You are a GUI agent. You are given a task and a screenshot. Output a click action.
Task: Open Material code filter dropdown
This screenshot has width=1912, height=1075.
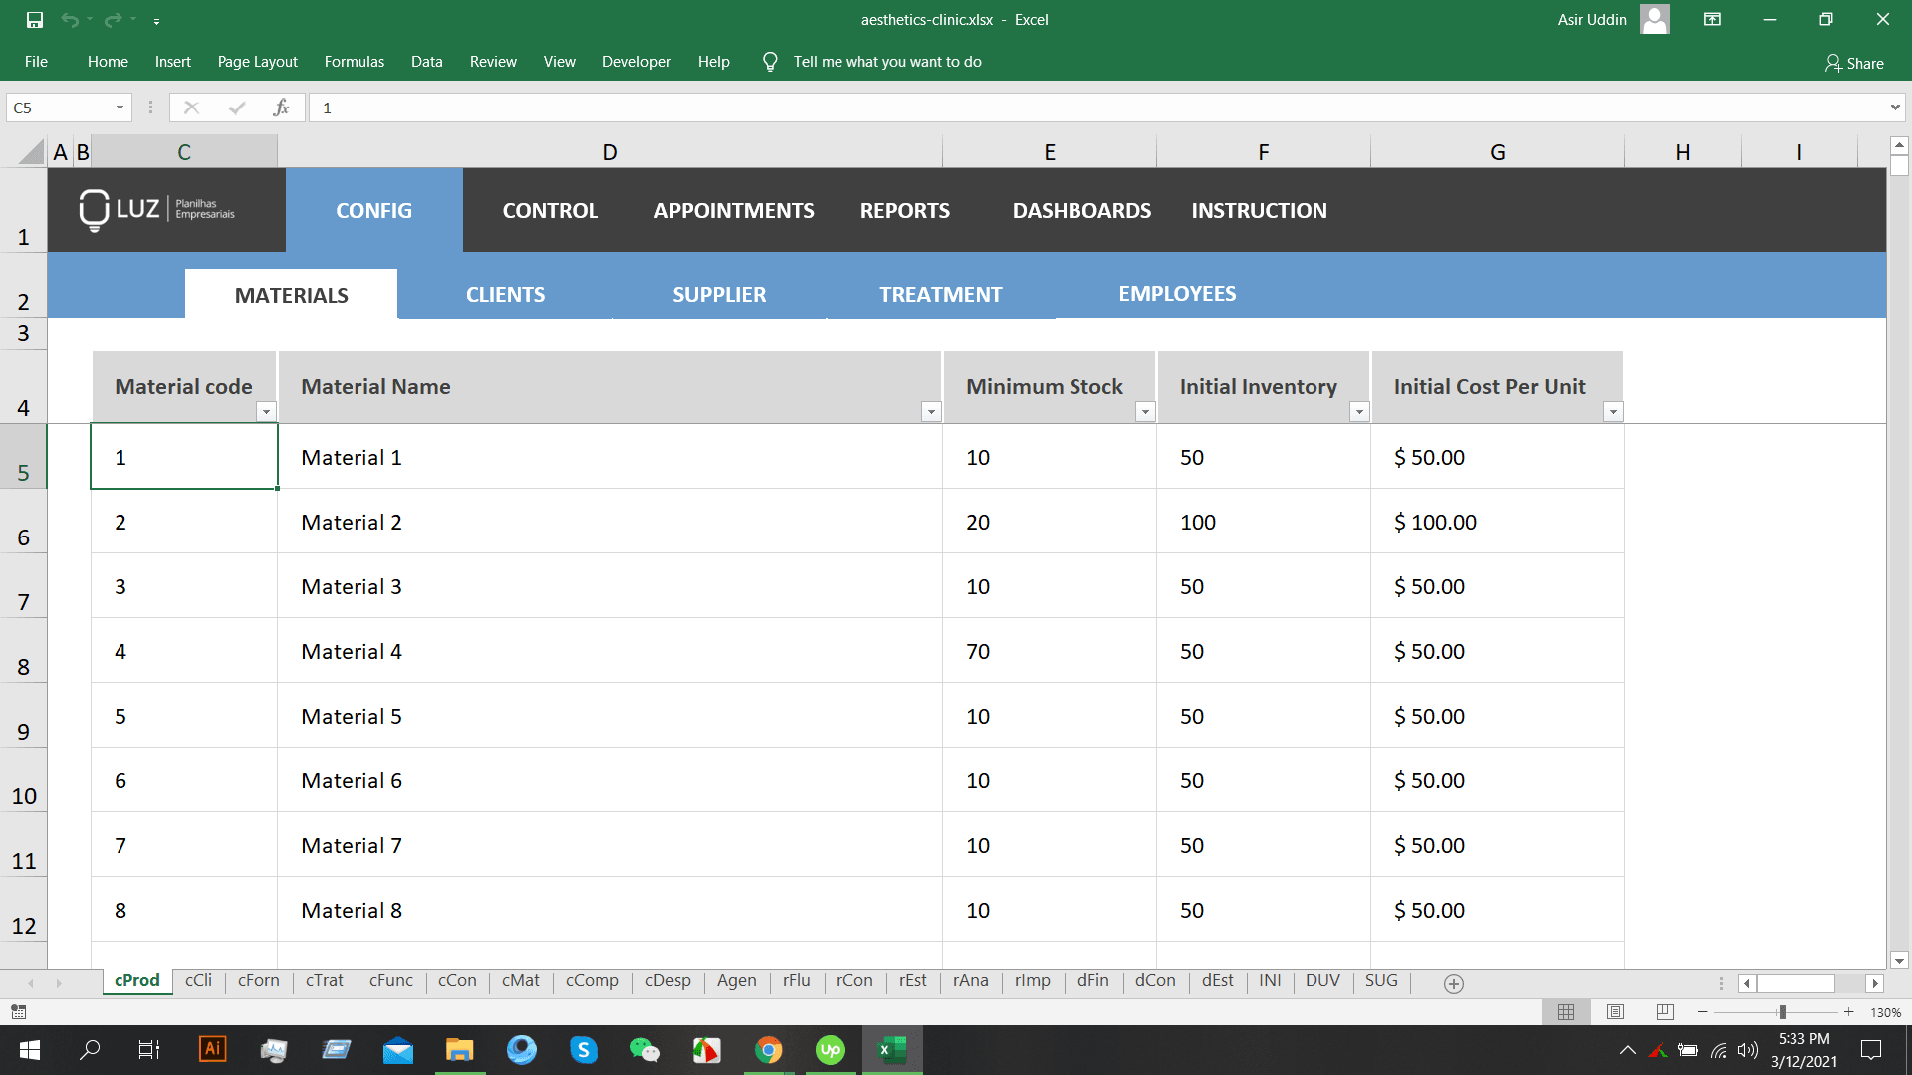click(x=266, y=411)
